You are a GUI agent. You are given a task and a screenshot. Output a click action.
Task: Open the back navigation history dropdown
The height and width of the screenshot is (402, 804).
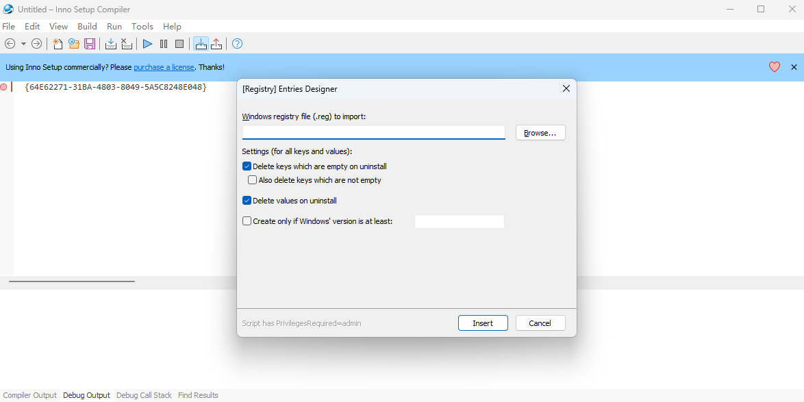[x=23, y=43]
